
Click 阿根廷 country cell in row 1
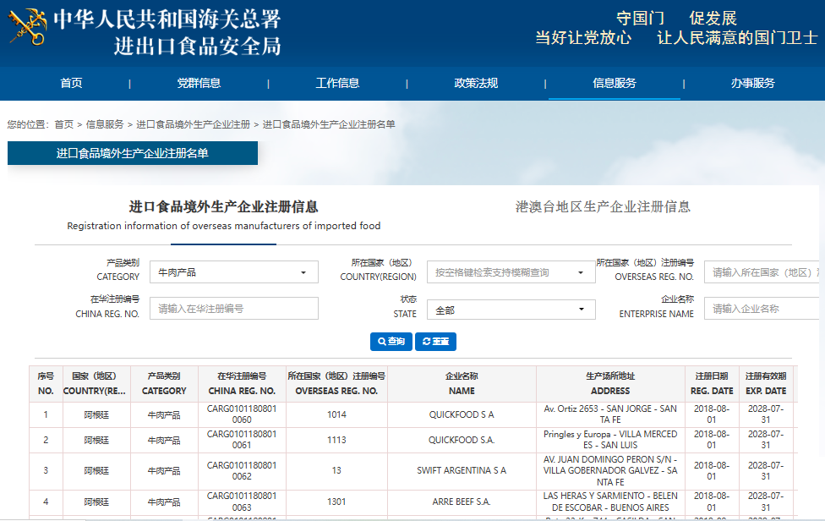click(x=96, y=414)
